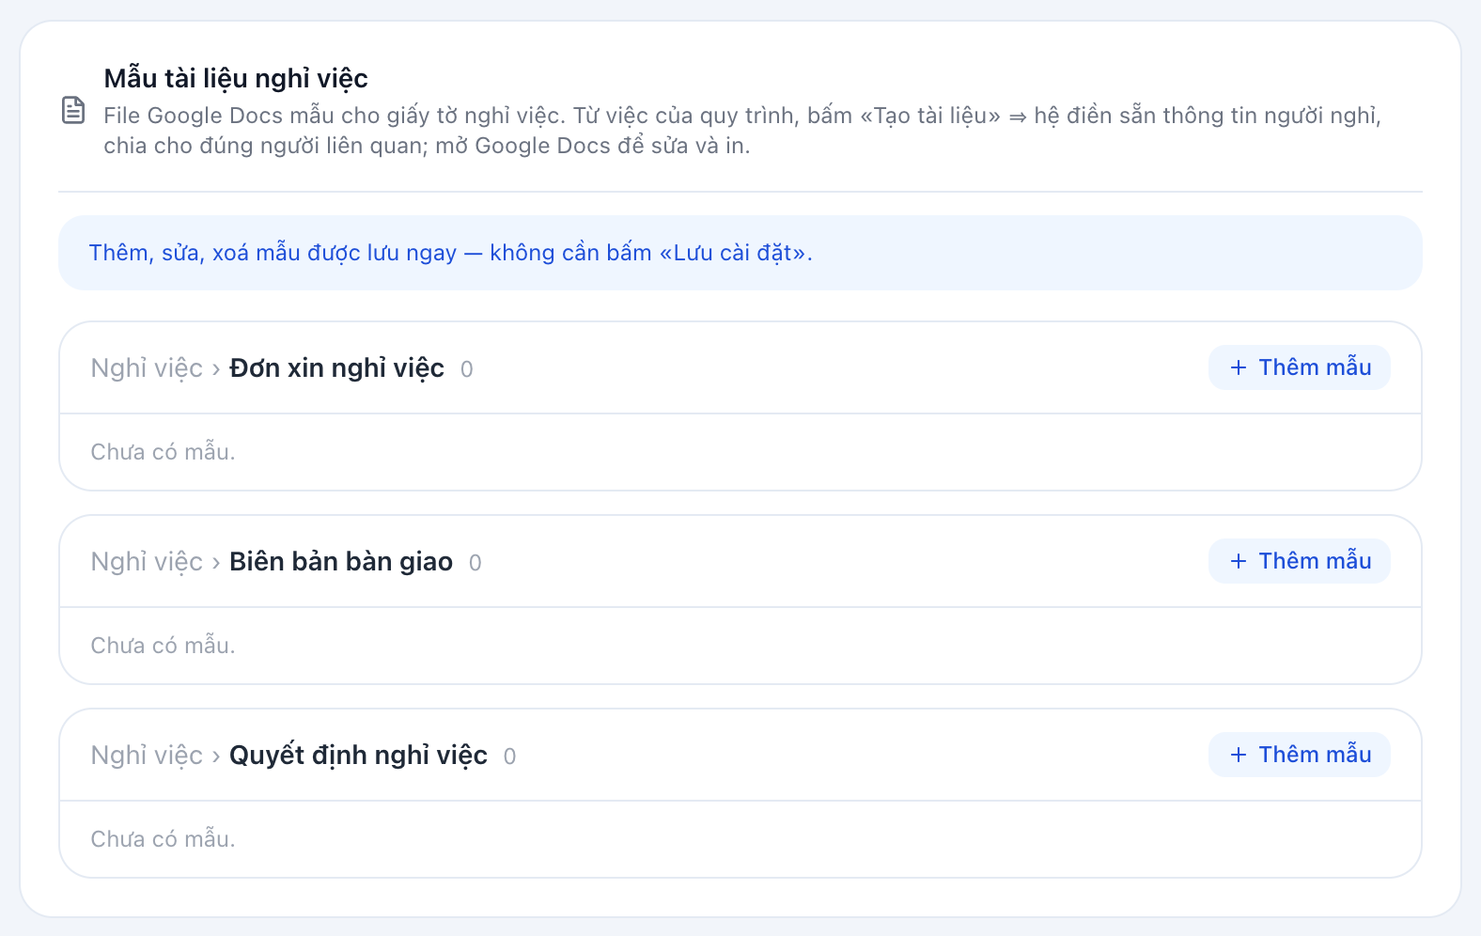The height and width of the screenshot is (936, 1481).
Task: Click the count 0 next to Quyết định nghỉ việc
Action: point(509,757)
